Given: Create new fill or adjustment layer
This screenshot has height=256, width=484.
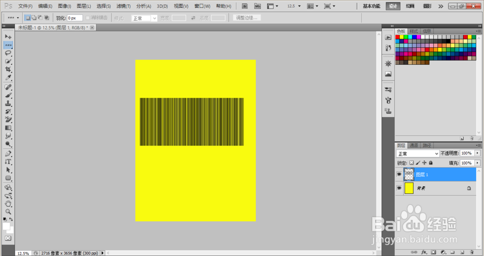Looking at the screenshot, I should pos(443,252).
